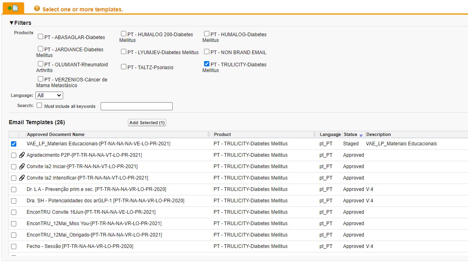The width and height of the screenshot is (468, 274).
Task: Uncheck the PT - TRULICITY-Diabetes Mellitus filter
Action: tap(207, 64)
